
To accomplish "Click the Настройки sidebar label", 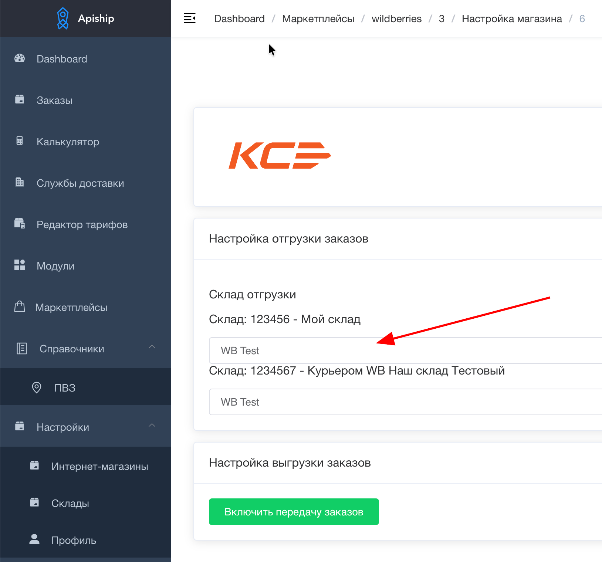I will [63, 427].
